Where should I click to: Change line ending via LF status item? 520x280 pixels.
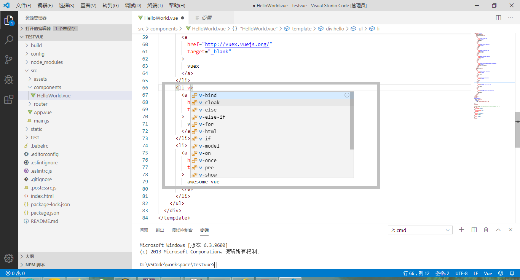coord(476,273)
